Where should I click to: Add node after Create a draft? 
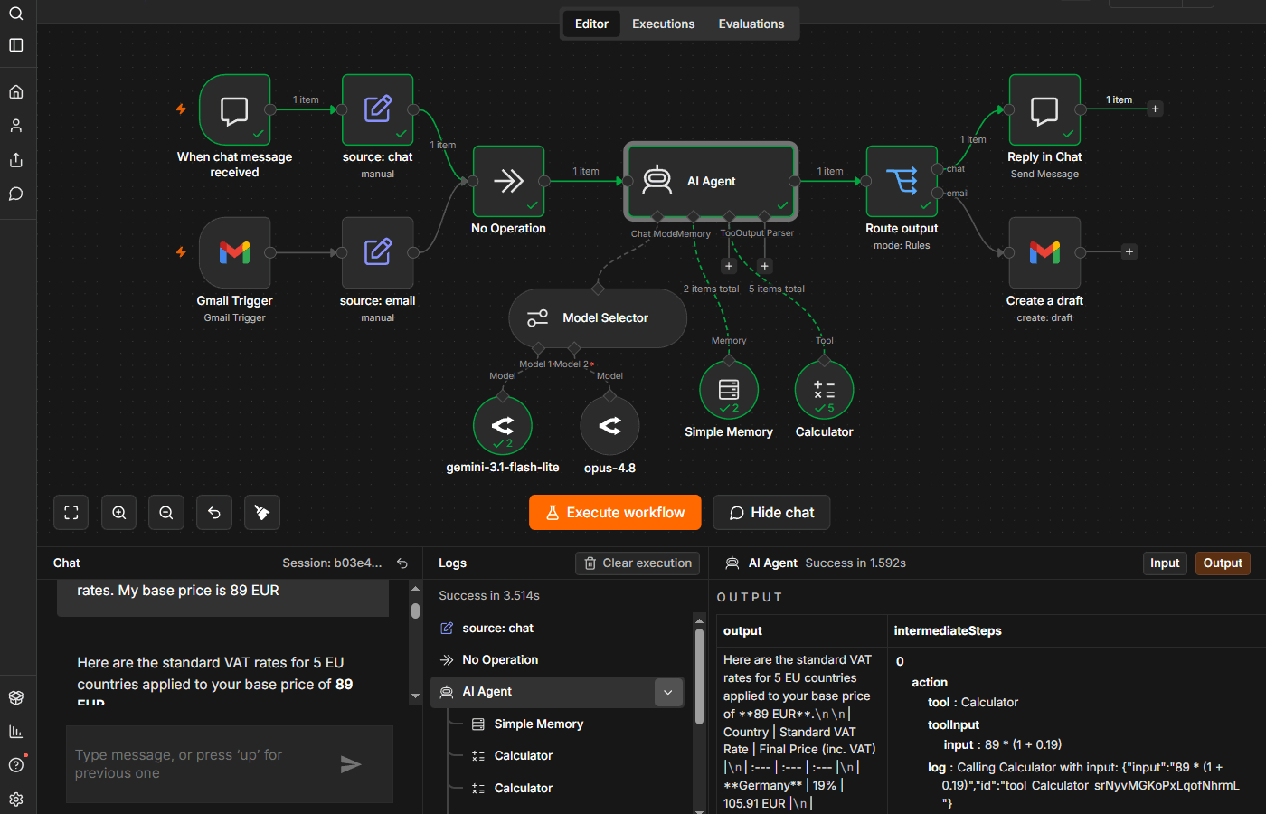pos(1129,252)
